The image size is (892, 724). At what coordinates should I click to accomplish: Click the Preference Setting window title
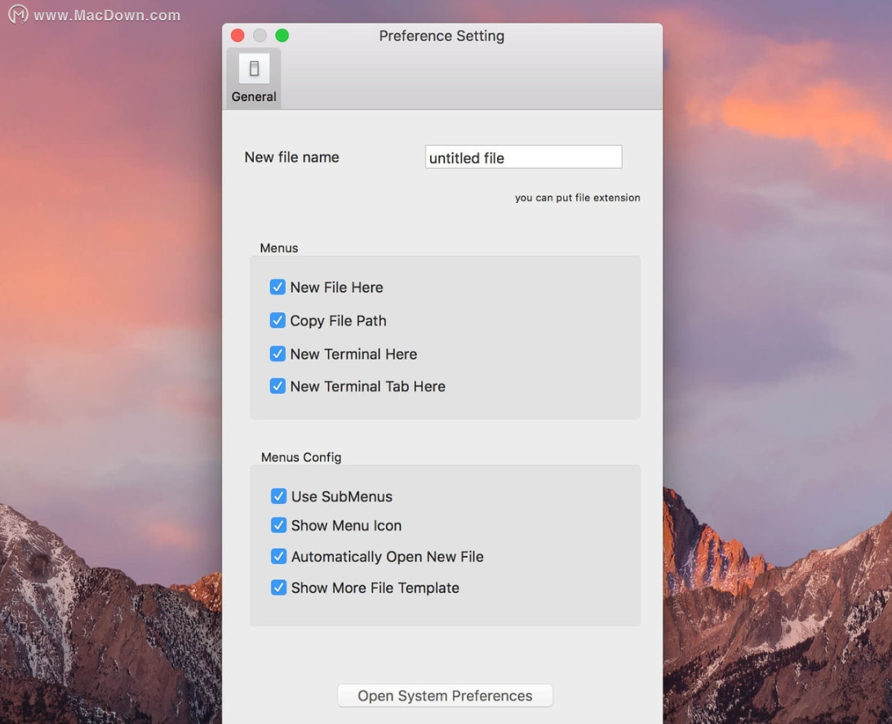(x=442, y=36)
